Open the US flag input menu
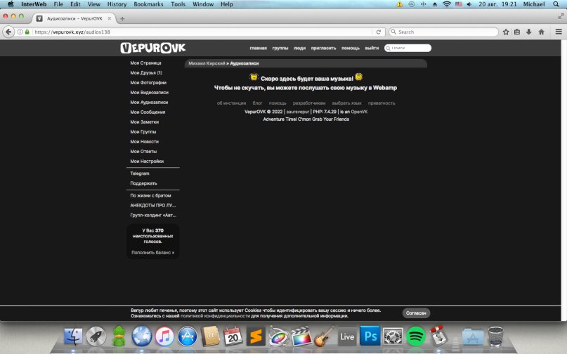The width and height of the screenshot is (567, 354). (x=459, y=4)
